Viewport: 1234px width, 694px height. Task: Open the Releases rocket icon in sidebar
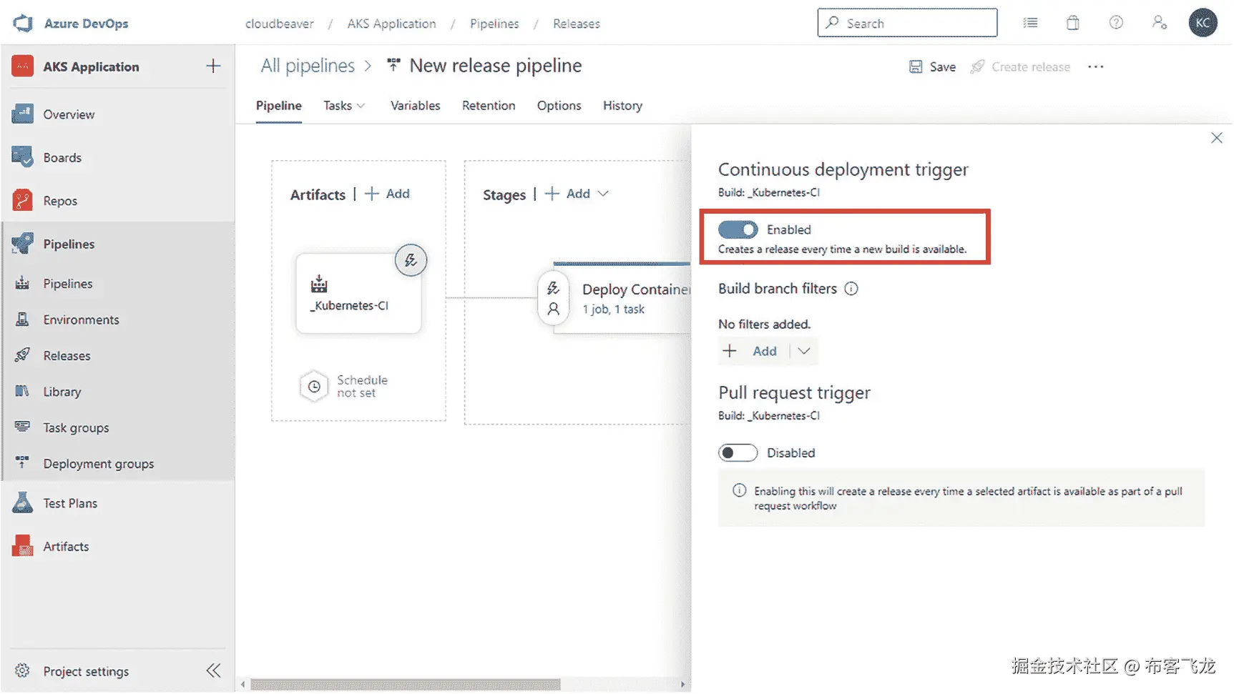click(23, 355)
